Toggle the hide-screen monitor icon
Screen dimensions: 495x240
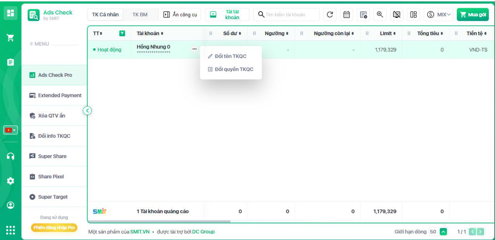(396, 15)
